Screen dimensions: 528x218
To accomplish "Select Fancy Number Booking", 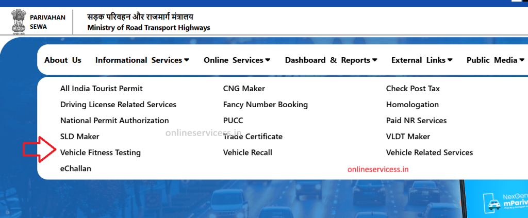I will click(x=265, y=105).
